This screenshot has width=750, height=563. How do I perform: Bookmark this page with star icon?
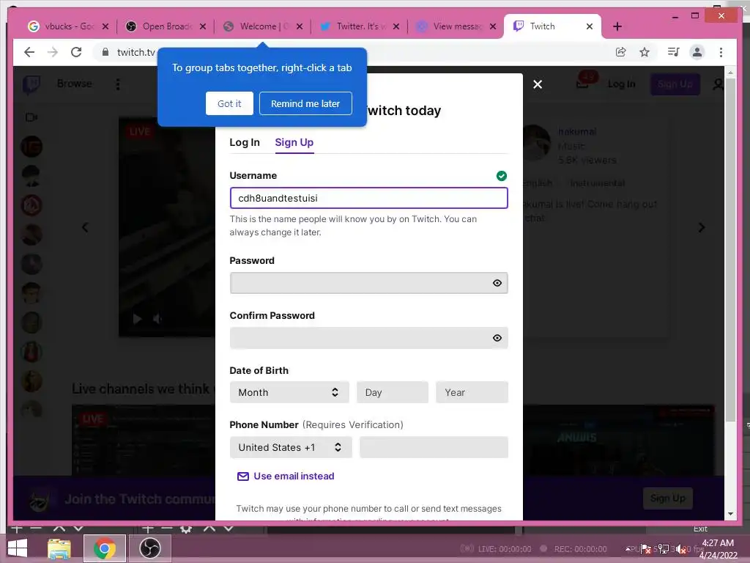(645, 52)
